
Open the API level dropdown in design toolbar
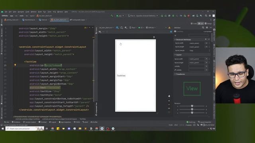[141, 28]
